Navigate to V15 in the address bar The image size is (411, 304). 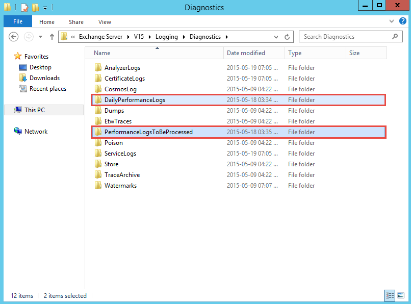click(x=139, y=37)
